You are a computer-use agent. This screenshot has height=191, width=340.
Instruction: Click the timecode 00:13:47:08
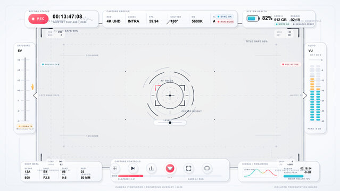[68, 16]
